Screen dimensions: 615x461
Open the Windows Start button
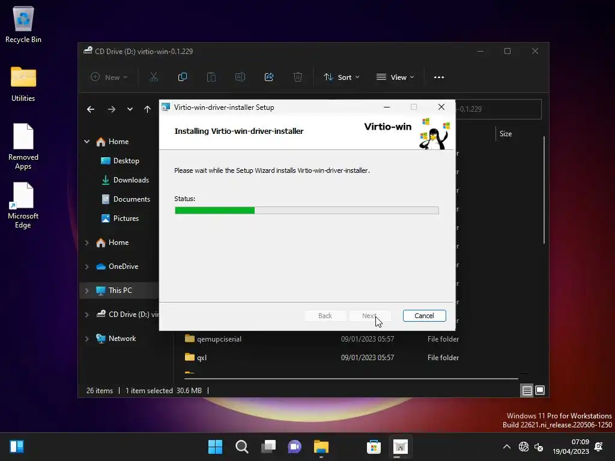(x=215, y=447)
